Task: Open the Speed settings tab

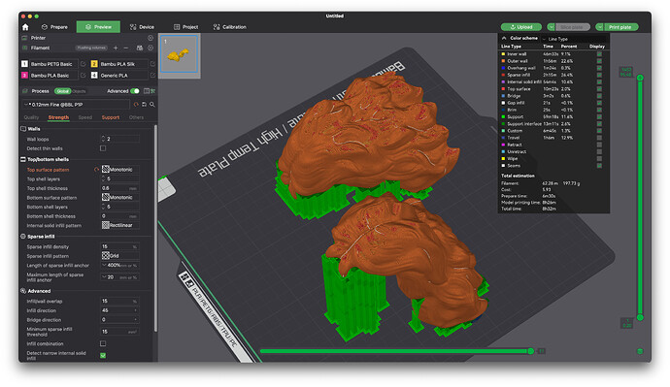Action: [85, 117]
